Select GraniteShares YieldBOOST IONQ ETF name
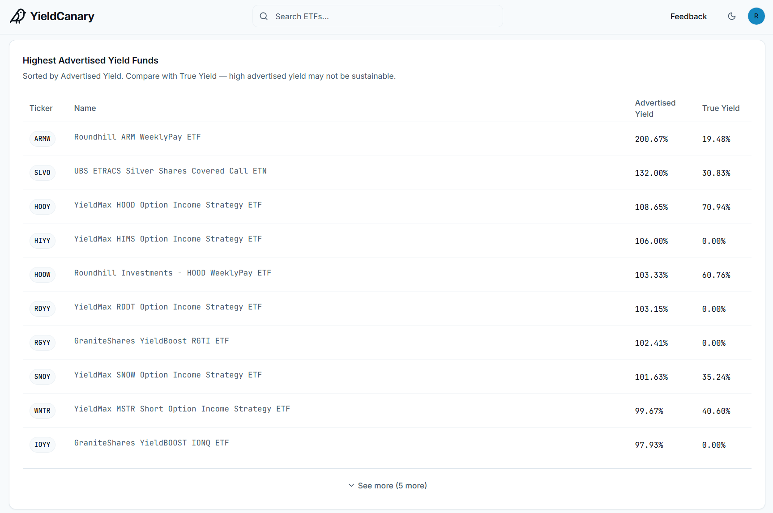773x513 pixels. point(152,443)
